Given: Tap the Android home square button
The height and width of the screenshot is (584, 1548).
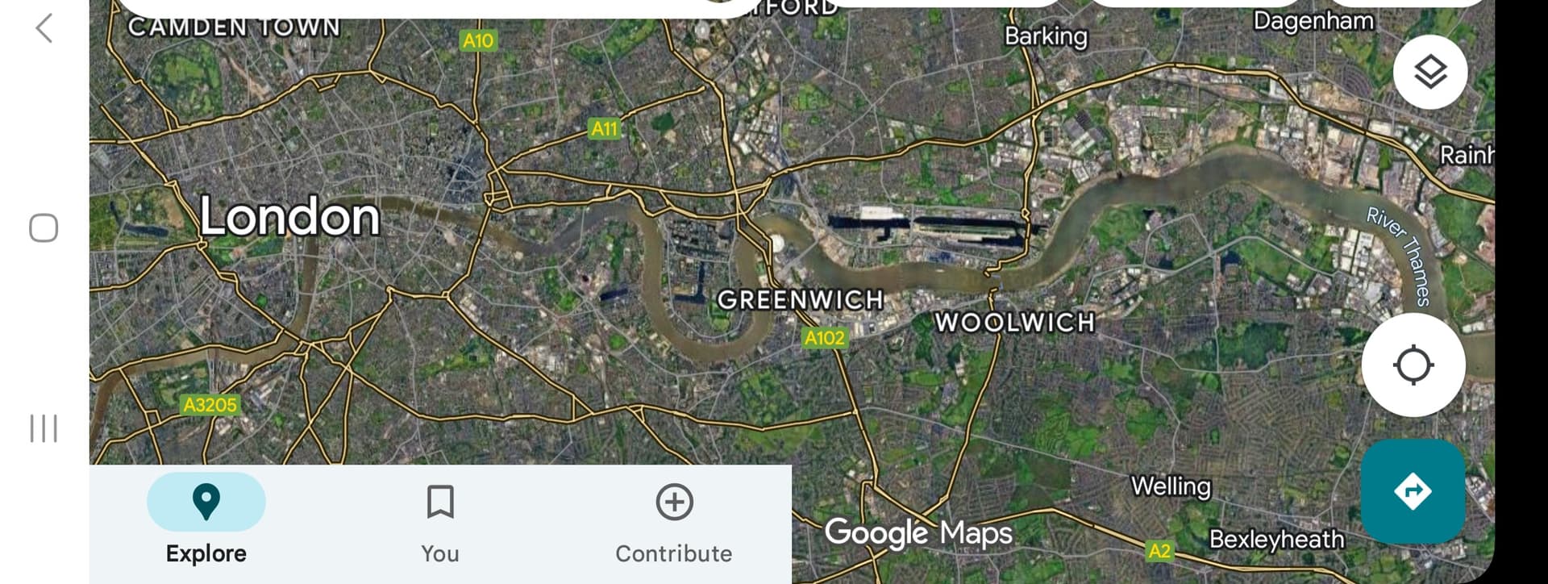Looking at the screenshot, I should pyautogui.click(x=44, y=228).
